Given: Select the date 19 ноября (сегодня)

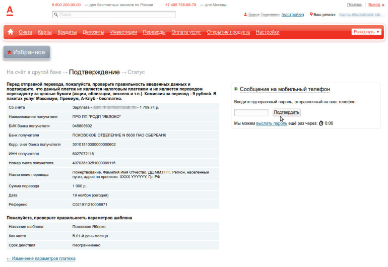Looking at the screenshot, I should tap(90, 195).
